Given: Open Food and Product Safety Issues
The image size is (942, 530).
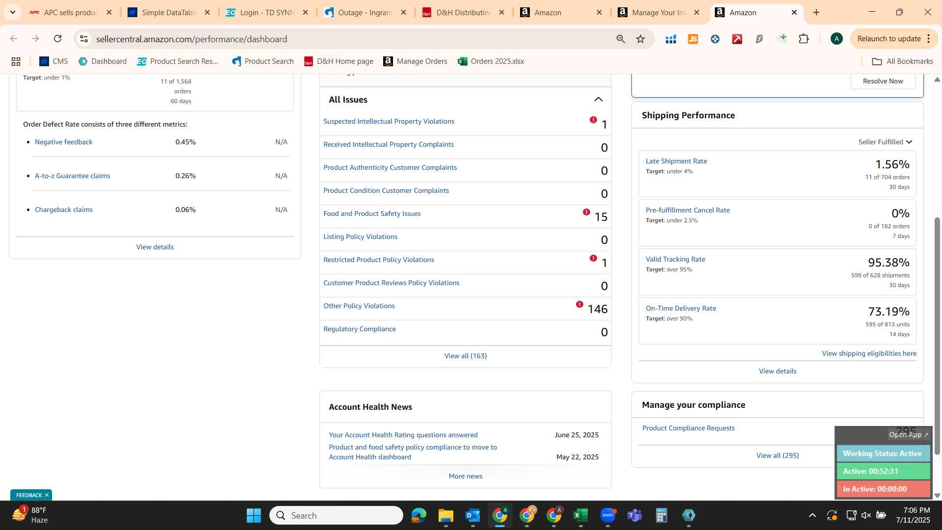Looking at the screenshot, I should tap(372, 213).
